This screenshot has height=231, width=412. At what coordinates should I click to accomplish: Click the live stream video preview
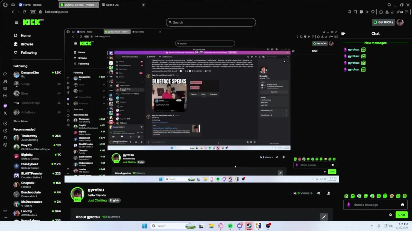click(x=201, y=106)
